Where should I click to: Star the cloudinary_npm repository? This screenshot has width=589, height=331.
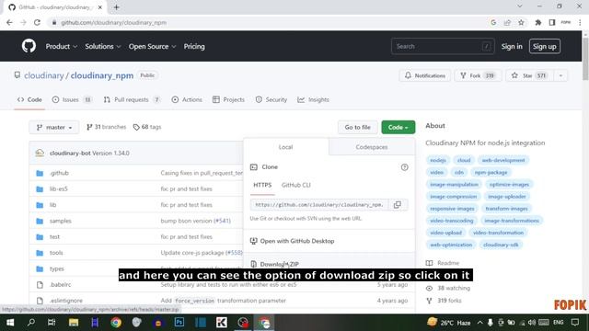point(530,75)
